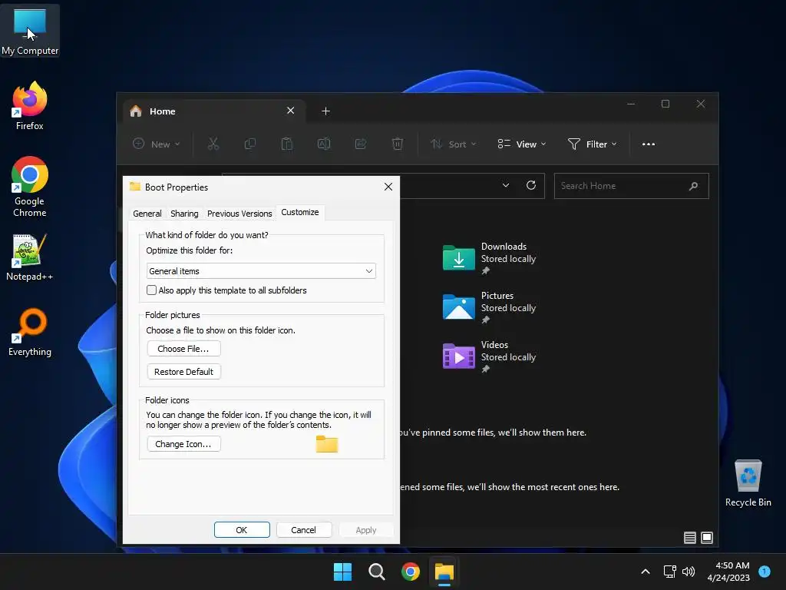Image resolution: width=786 pixels, height=590 pixels.
Task: Open the Downloads folder
Action: pos(489,258)
